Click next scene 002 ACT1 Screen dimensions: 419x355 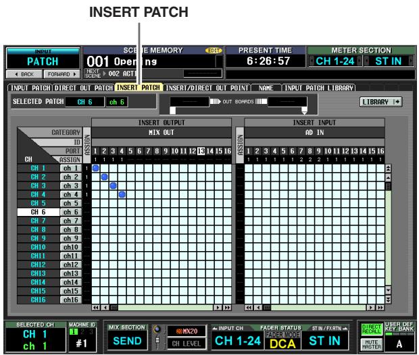[122, 74]
